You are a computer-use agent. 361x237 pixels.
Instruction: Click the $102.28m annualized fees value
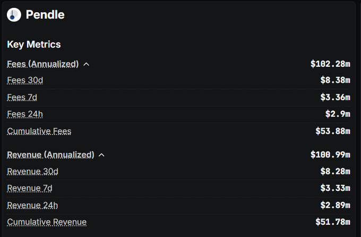pyautogui.click(x=330, y=64)
